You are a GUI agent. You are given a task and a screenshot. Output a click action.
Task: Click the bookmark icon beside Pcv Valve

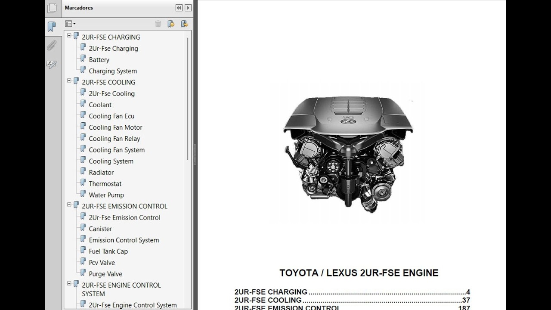[83, 261]
